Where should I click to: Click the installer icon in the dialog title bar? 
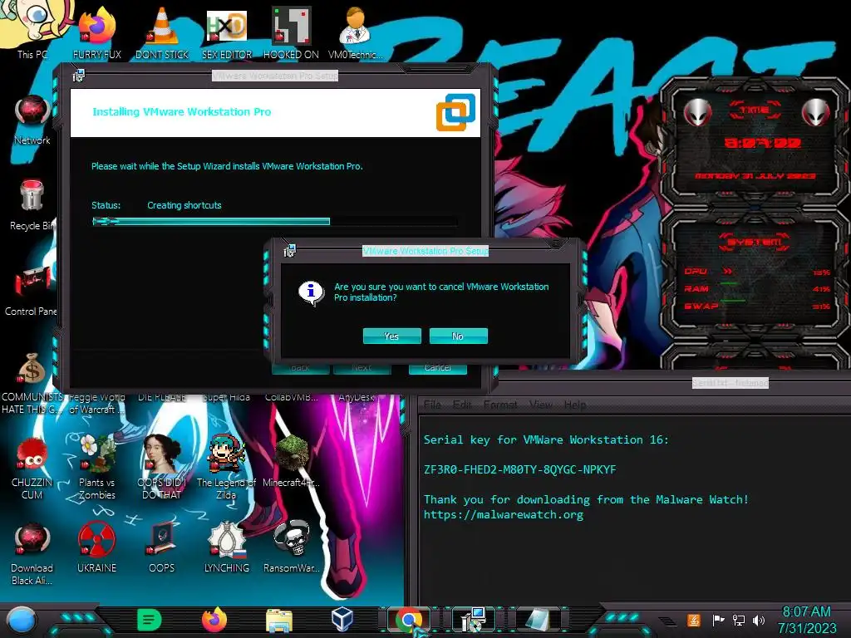[x=289, y=251]
